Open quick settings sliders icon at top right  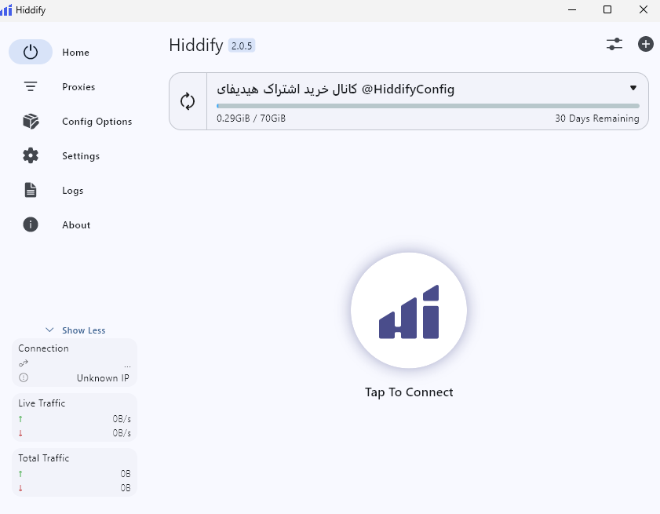coord(614,45)
